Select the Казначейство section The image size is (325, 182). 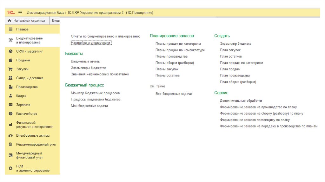[32, 114]
